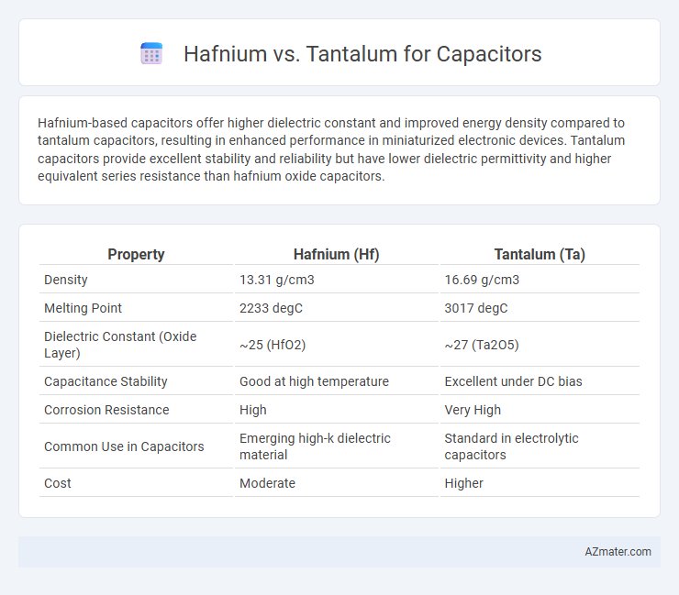Select the '13.31 g/cm3' cell
Viewport: 679px width, 595px height.
coord(277,280)
